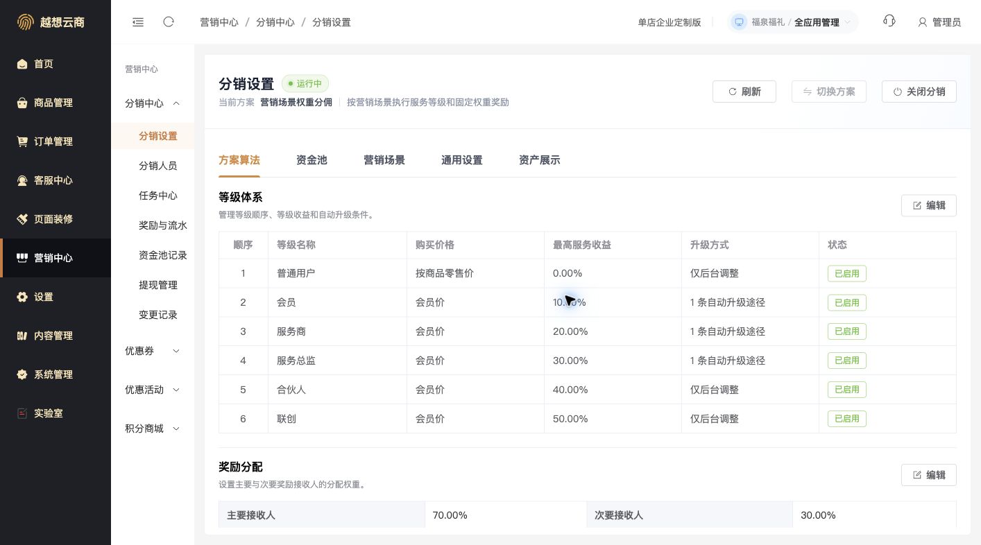981x545 pixels.
Task: Open the 全应用管理 dropdown arrow
Action: coord(847,22)
